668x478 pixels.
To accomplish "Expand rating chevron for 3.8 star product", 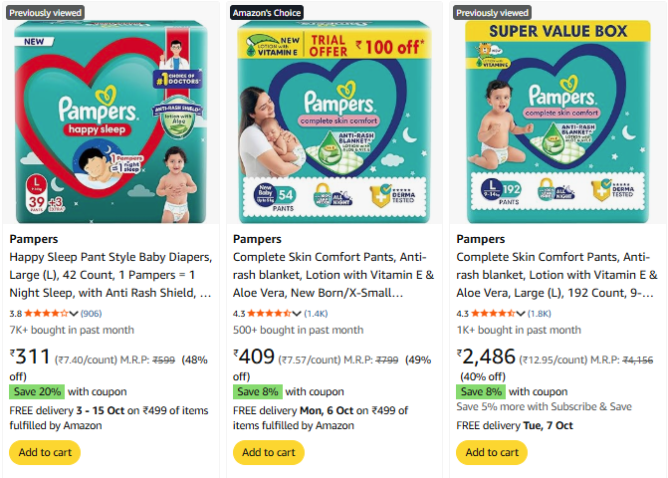I will coord(74,314).
